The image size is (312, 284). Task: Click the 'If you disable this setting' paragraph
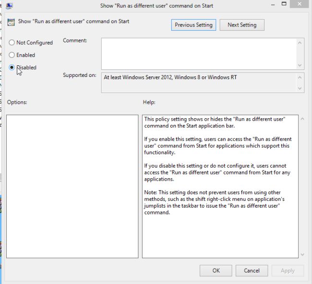pos(217,172)
